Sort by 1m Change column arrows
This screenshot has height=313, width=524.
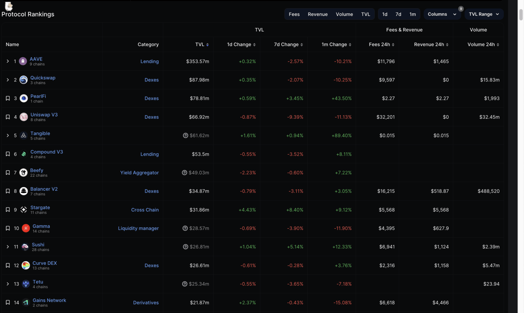point(350,45)
